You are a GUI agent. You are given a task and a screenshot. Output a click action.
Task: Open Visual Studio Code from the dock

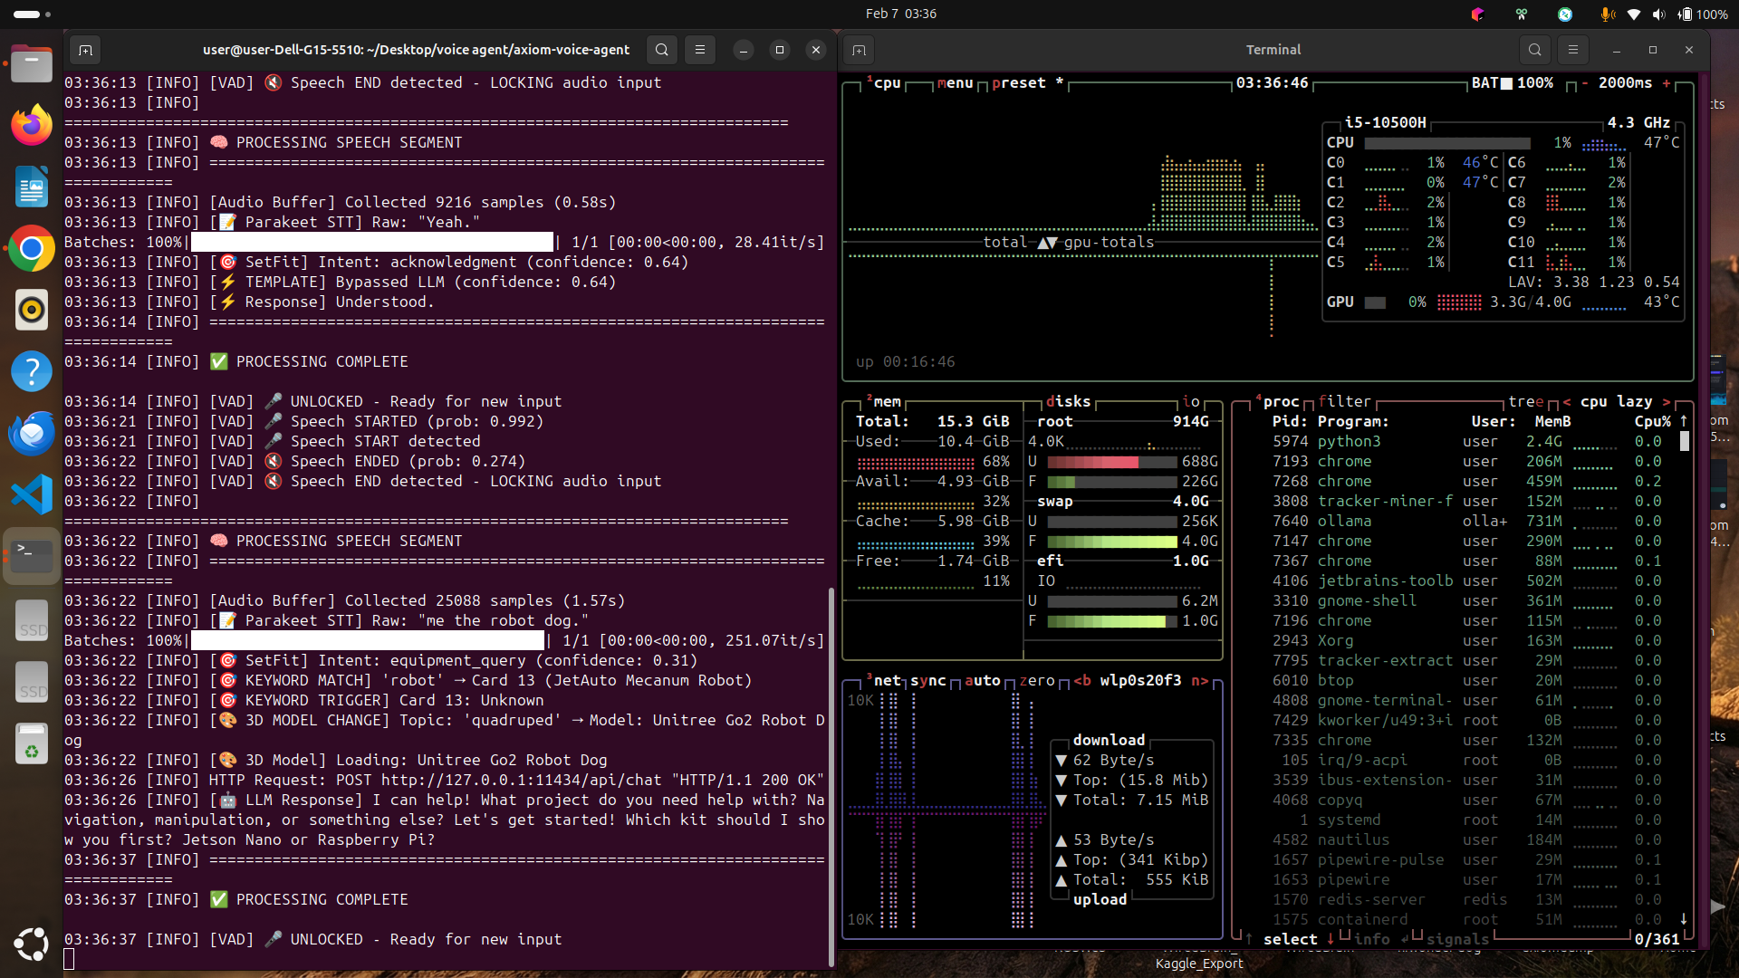pyautogui.click(x=32, y=494)
